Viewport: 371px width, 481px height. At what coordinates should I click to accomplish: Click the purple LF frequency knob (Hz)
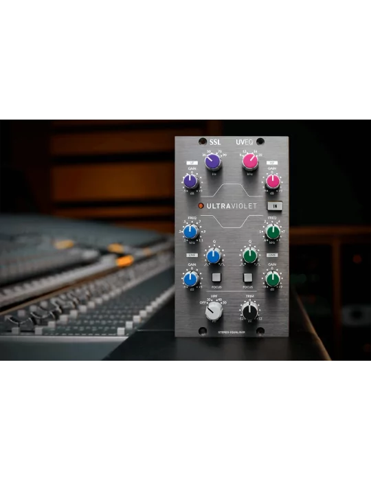213,161
